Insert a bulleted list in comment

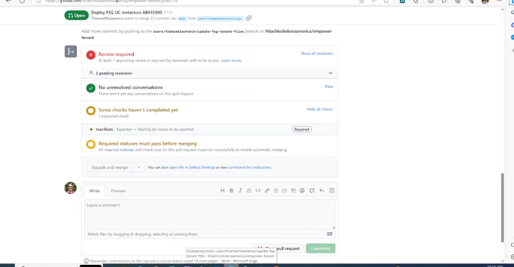(x=276, y=190)
